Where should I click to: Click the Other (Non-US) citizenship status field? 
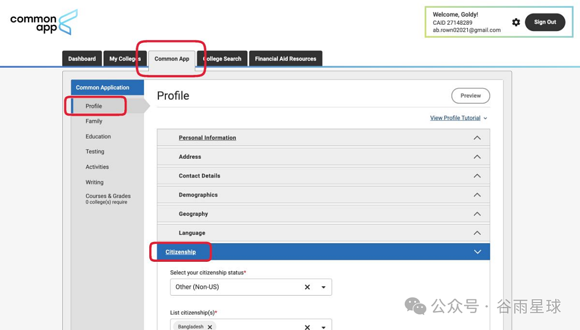click(251, 287)
